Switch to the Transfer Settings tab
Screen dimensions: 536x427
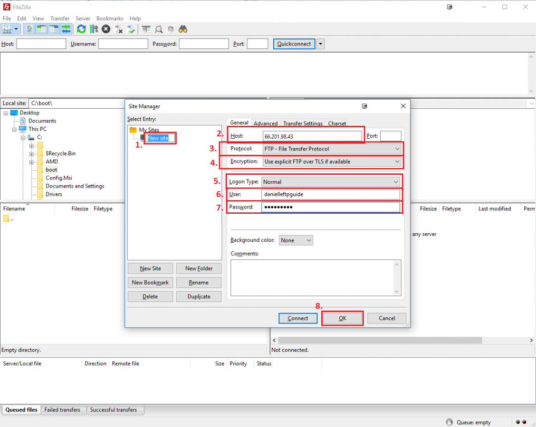303,123
